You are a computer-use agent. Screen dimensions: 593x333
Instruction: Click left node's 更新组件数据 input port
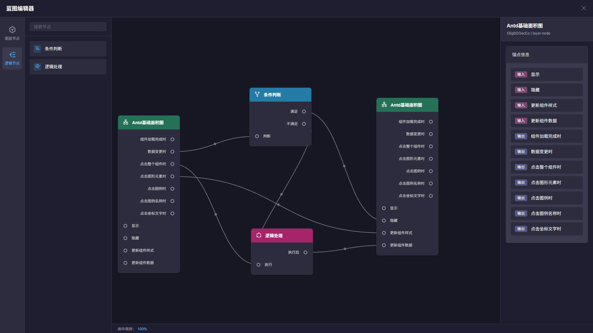pyautogui.click(x=125, y=263)
